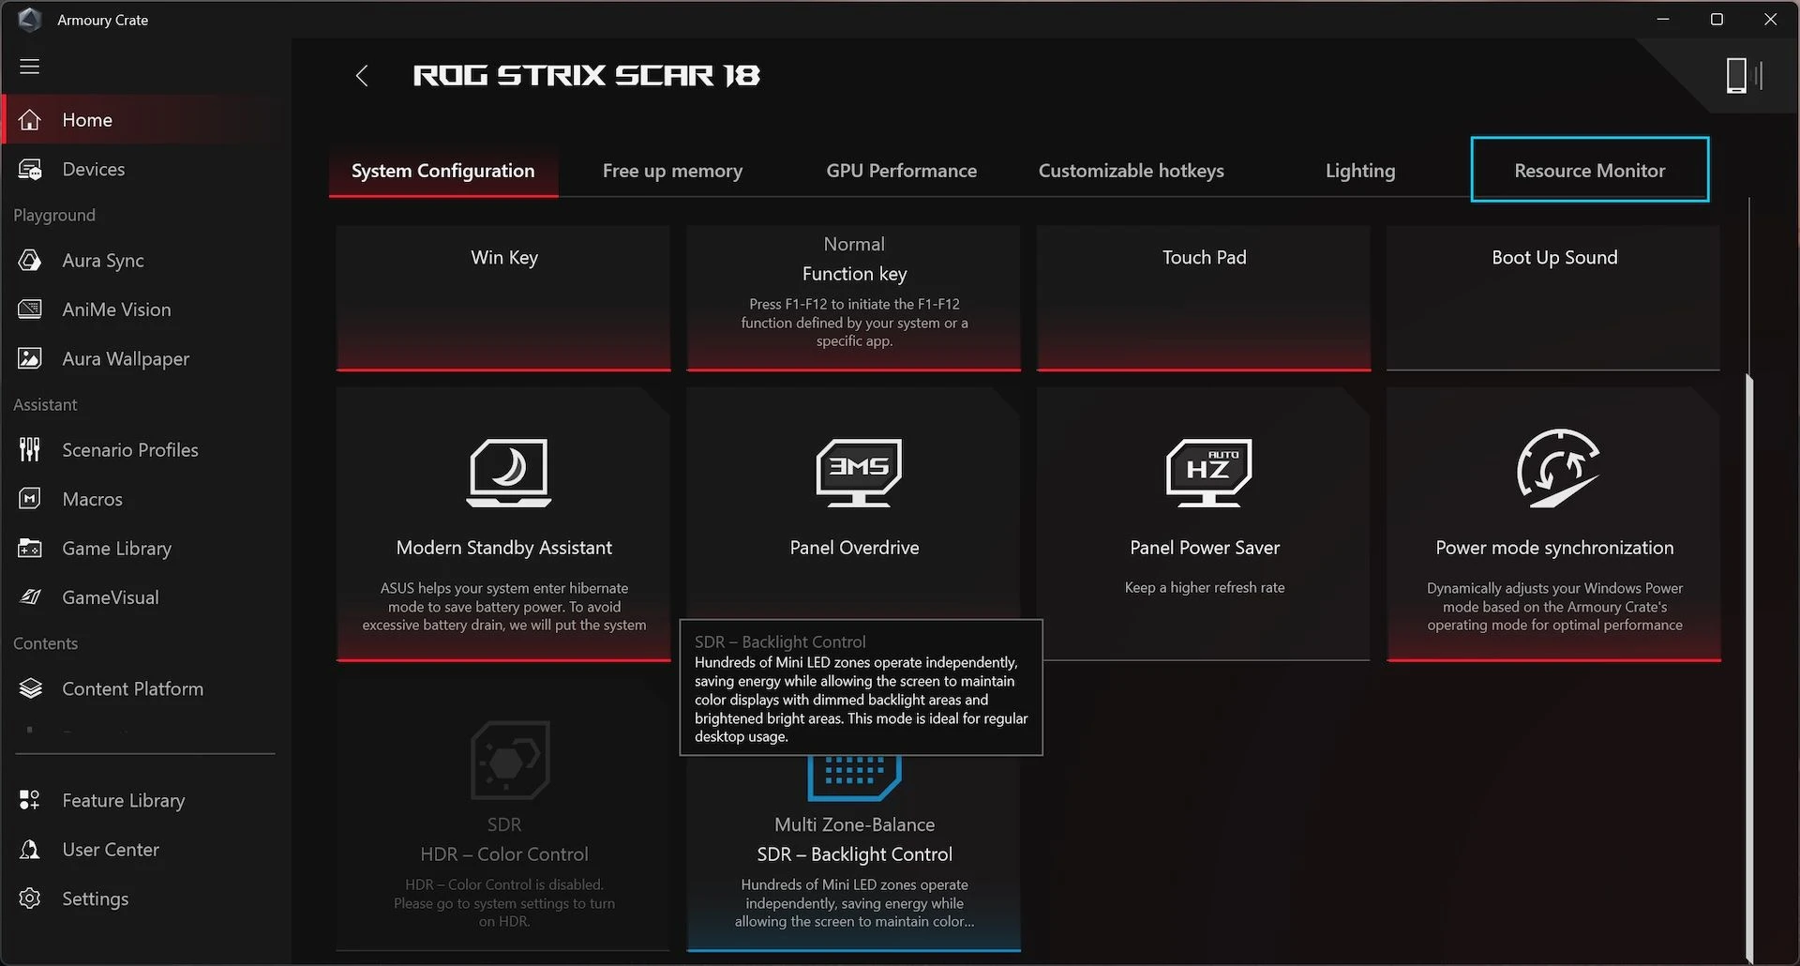
Task: Click the Power mode synchronization icon
Action: pos(1556,469)
